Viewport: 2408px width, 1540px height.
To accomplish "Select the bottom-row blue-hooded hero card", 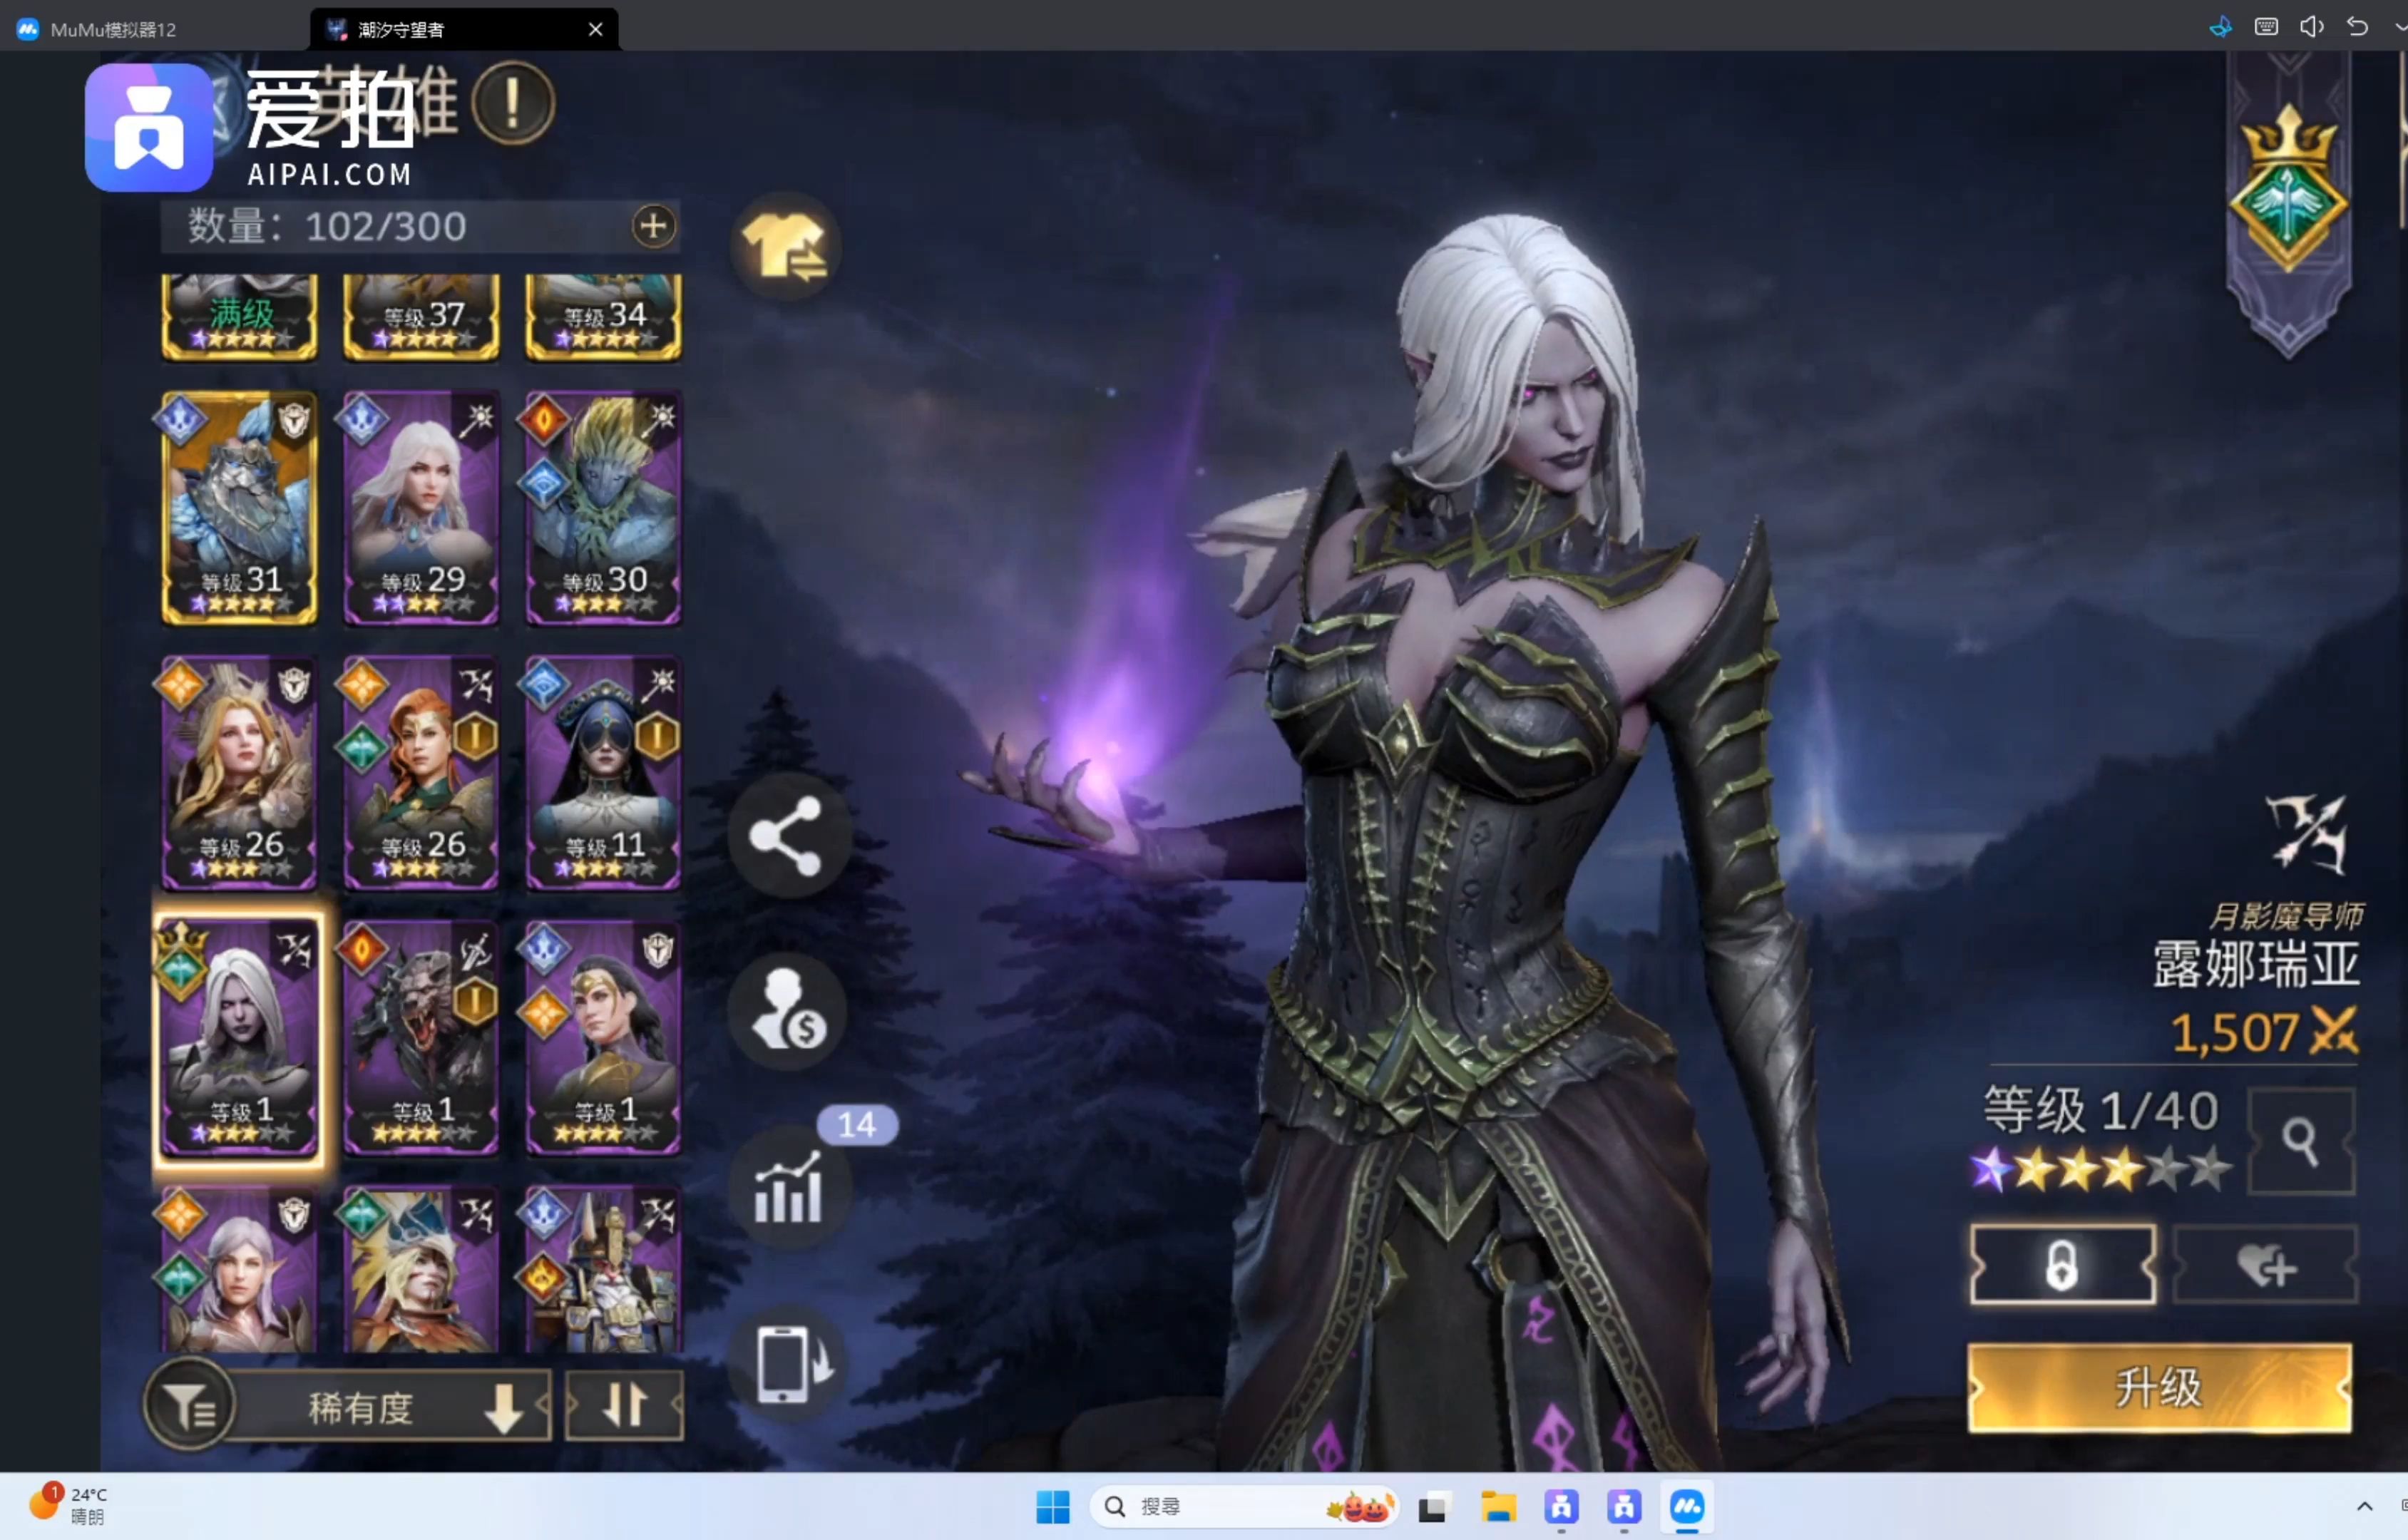I will (x=421, y=1269).
